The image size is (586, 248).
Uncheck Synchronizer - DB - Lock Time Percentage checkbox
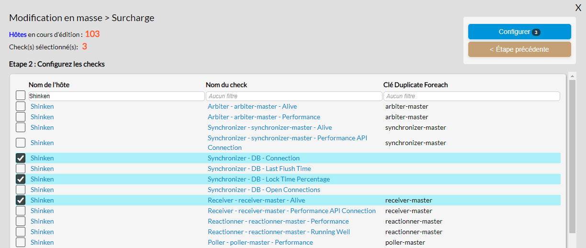pos(21,179)
